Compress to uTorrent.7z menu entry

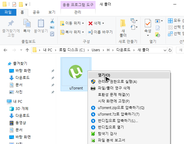129,114
